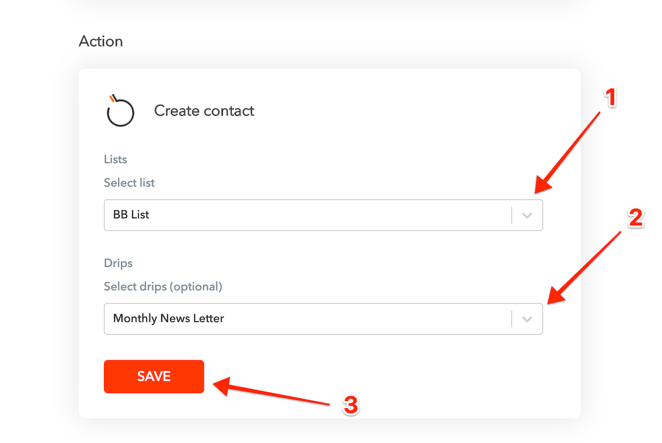Open the Monthly News Letter drips field
The width and height of the screenshot is (662, 443).
coord(323,319)
